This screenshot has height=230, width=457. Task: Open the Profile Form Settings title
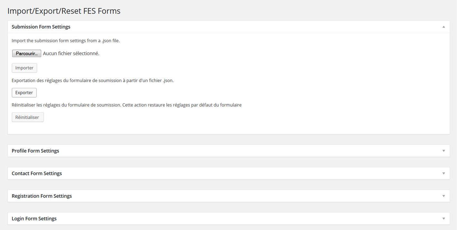(x=35, y=151)
